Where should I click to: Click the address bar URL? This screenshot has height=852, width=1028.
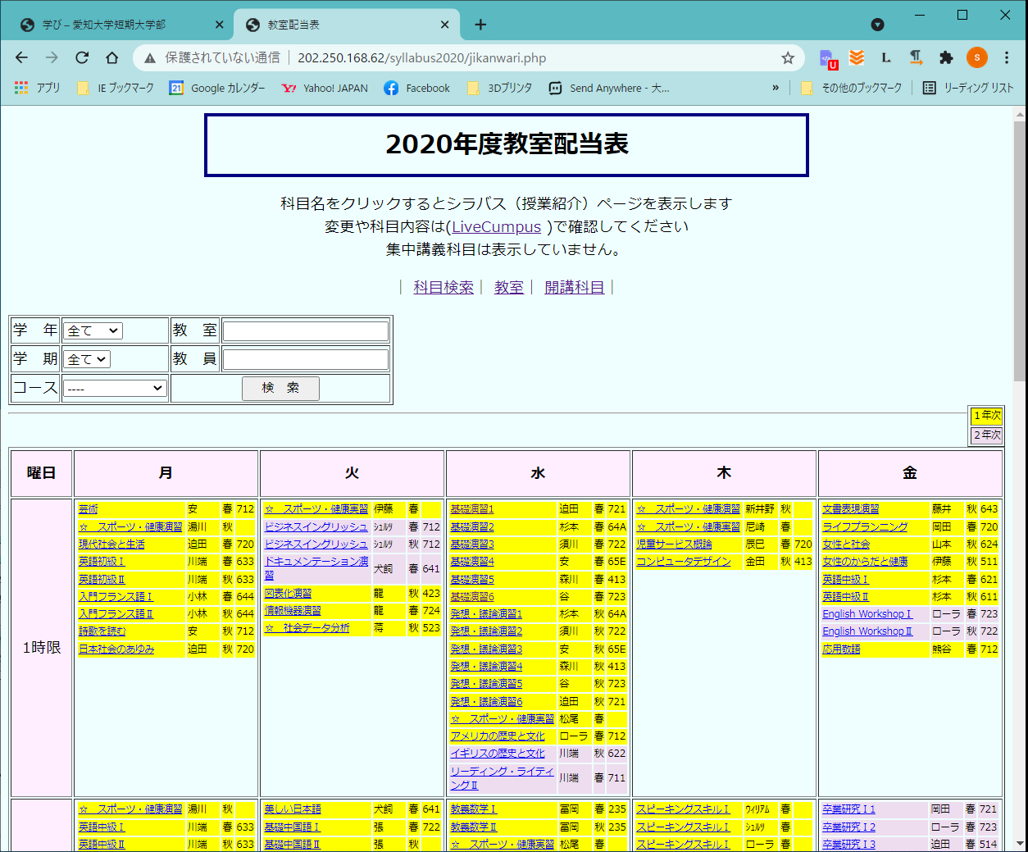(421, 57)
